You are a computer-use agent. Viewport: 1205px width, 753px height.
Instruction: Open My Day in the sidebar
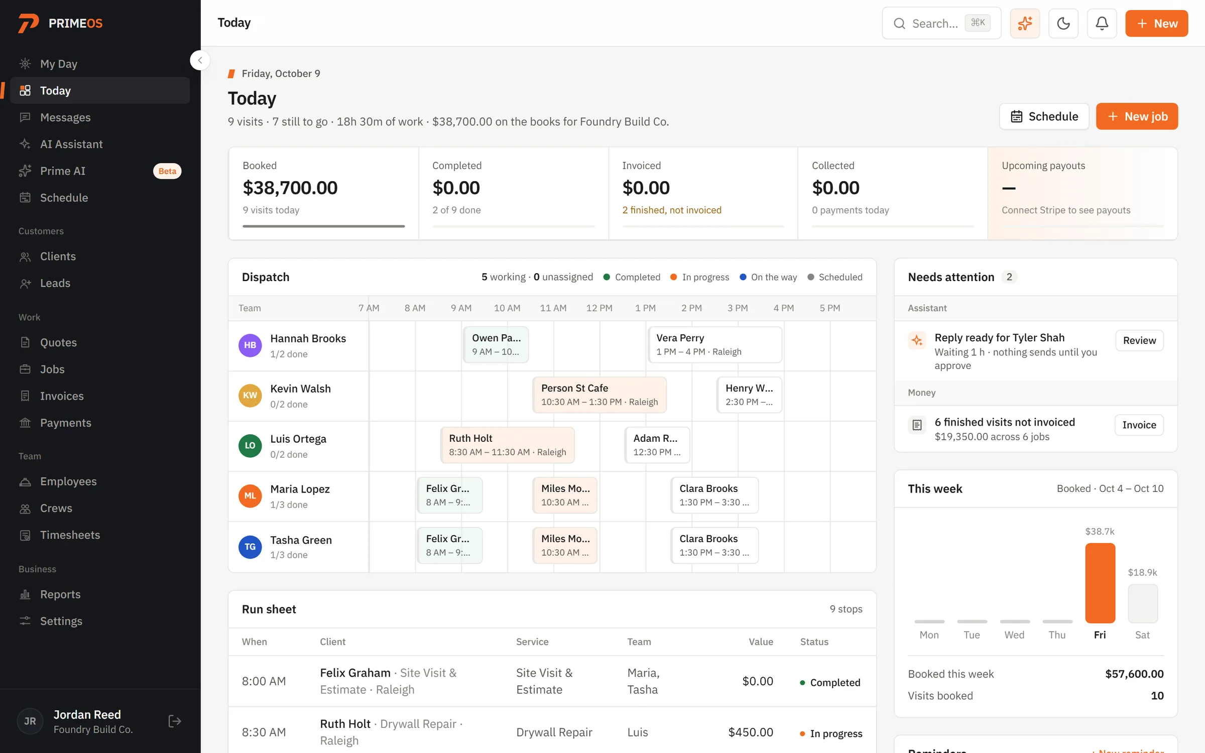(100, 64)
